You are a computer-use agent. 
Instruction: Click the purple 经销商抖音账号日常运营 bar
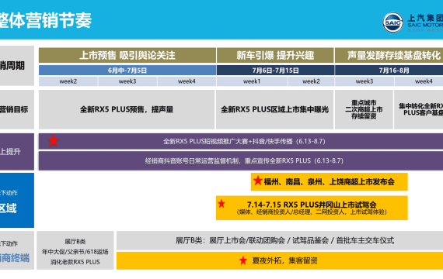pos(241,160)
